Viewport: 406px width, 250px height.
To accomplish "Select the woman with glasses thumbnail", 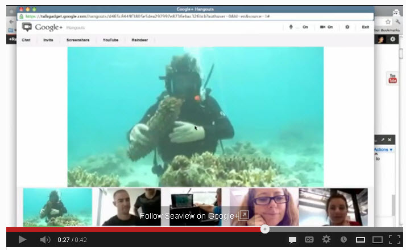I will coord(263,207).
